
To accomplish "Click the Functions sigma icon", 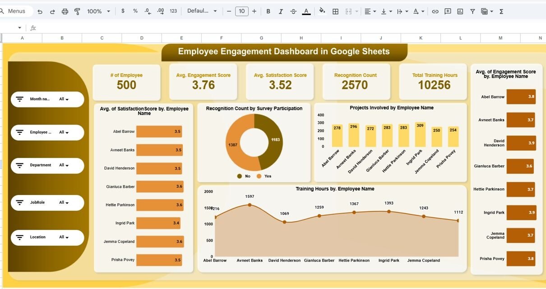I will tap(501, 11).
